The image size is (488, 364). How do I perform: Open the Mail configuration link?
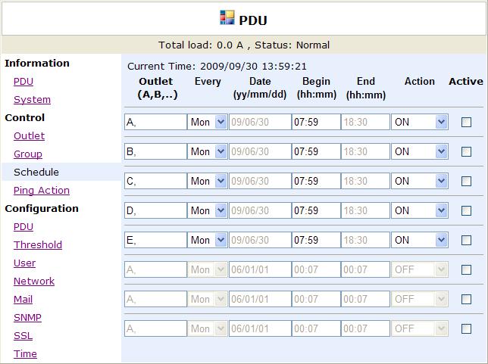[23, 300]
